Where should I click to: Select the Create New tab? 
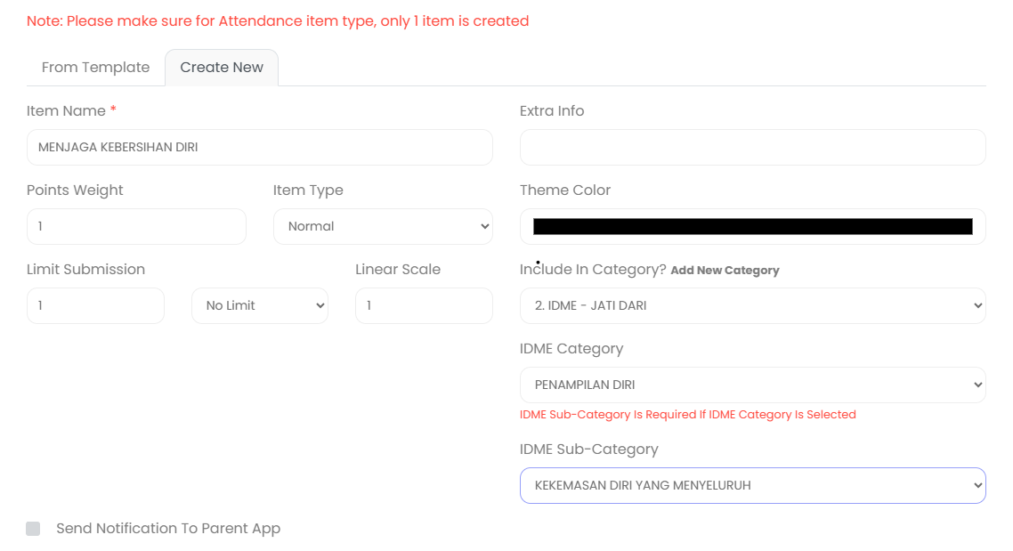point(222,67)
